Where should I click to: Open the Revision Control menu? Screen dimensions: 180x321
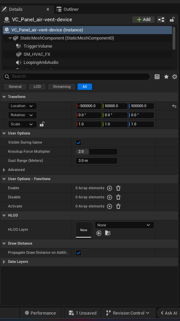(x=128, y=313)
